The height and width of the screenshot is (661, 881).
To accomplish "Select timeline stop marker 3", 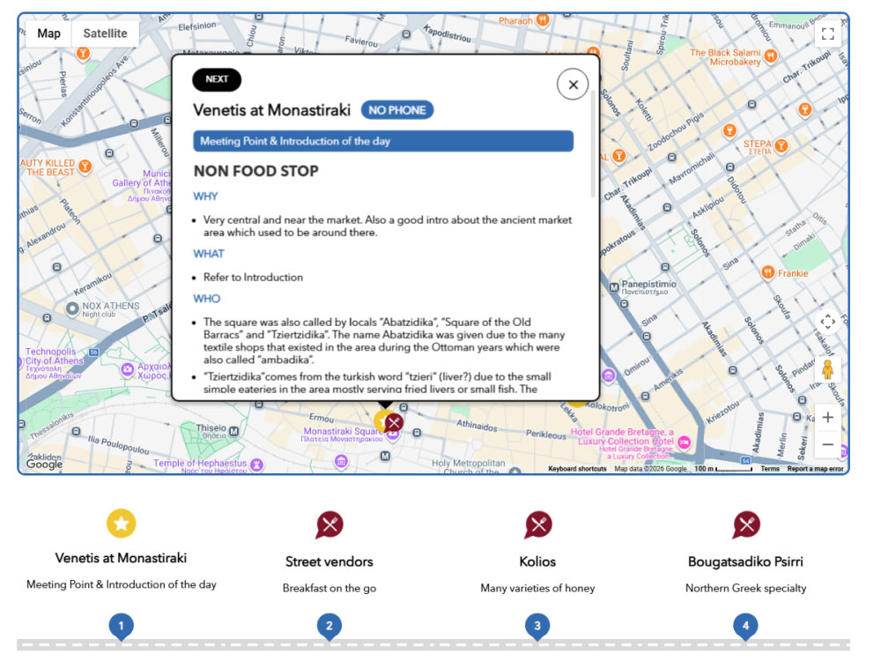I will click(537, 626).
